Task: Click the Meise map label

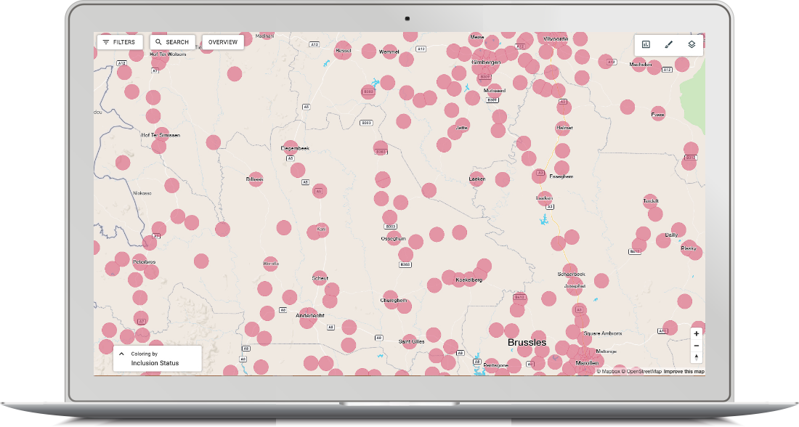Action: click(x=477, y=37)
